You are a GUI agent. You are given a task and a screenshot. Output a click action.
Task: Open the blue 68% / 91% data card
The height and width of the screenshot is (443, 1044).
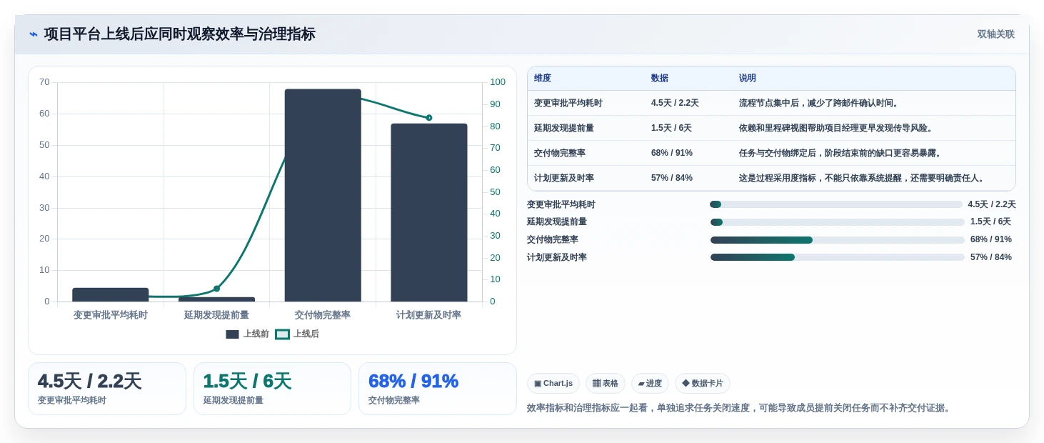(437, 389)
